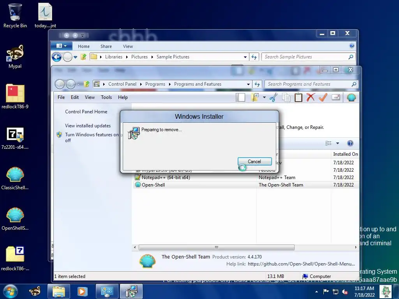
Task: Click Control Panel in the address breadcrumb
Action: tap(122, 84)
